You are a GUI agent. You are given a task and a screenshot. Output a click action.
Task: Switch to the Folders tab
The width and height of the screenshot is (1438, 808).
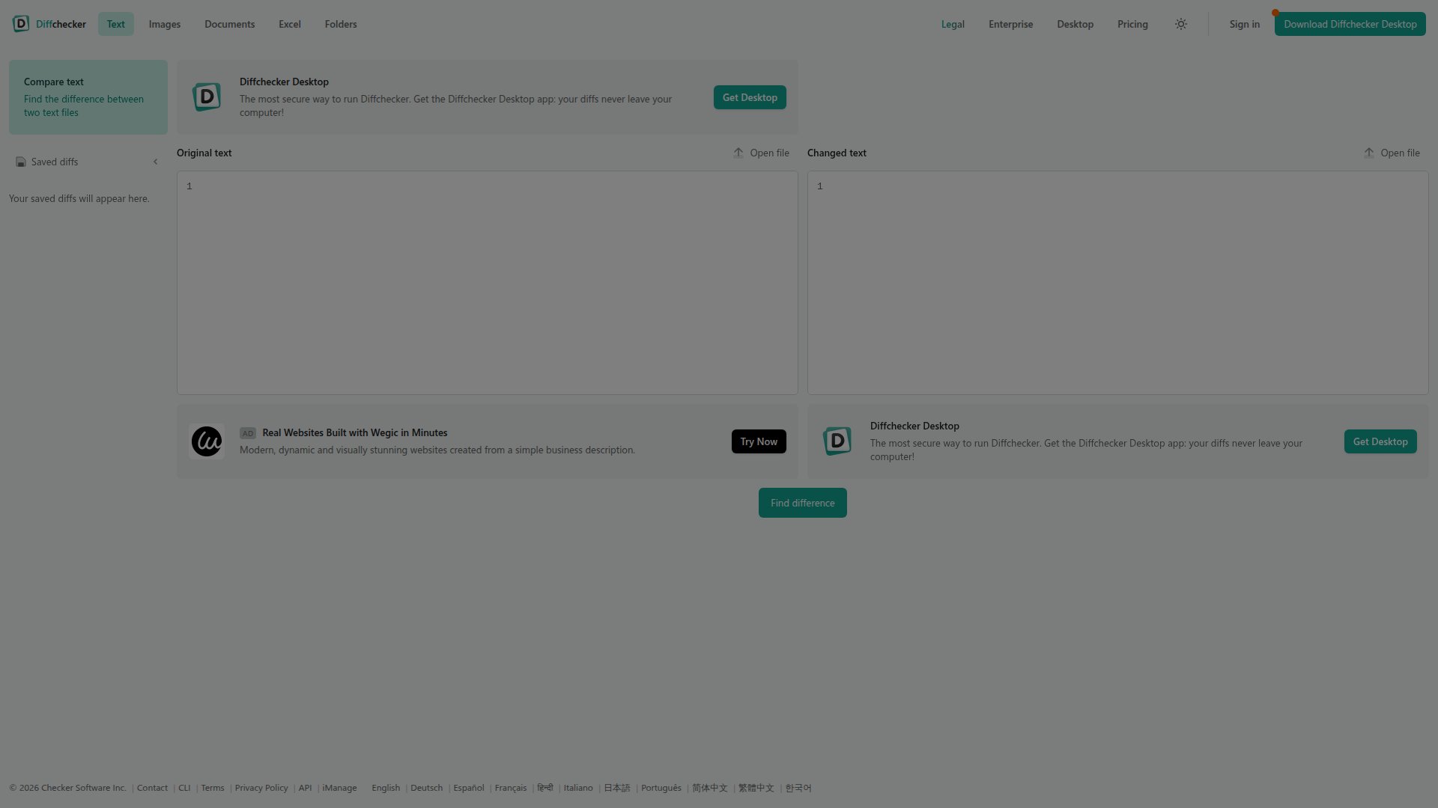[x=341, y=24]
